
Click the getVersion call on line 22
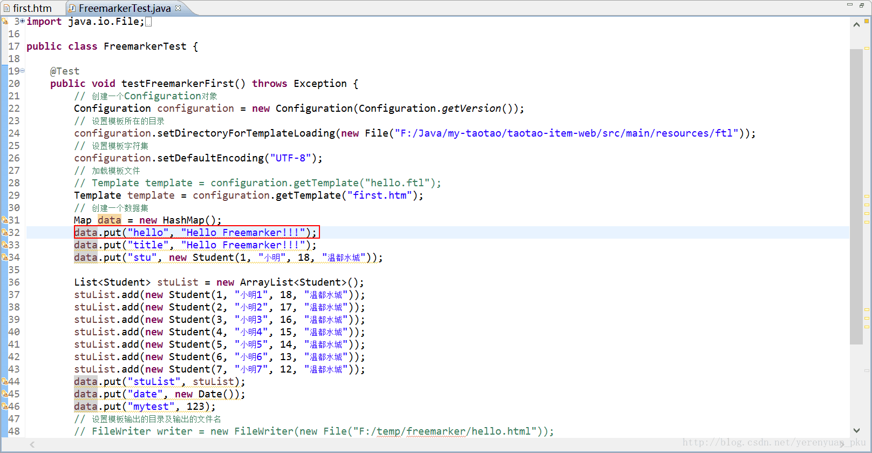click(x=472, y=109)
